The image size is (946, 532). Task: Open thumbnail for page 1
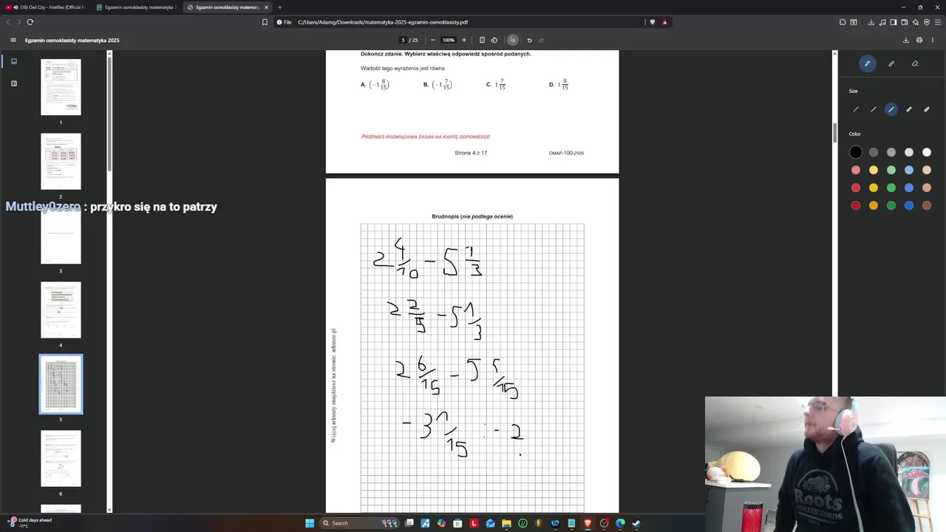pos(61,87)
